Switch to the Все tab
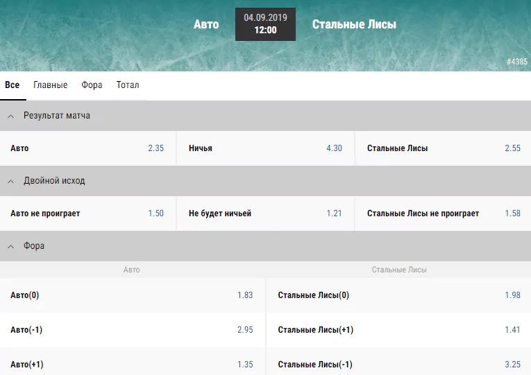This screenshot has height=375, width=531. (12, 85)
